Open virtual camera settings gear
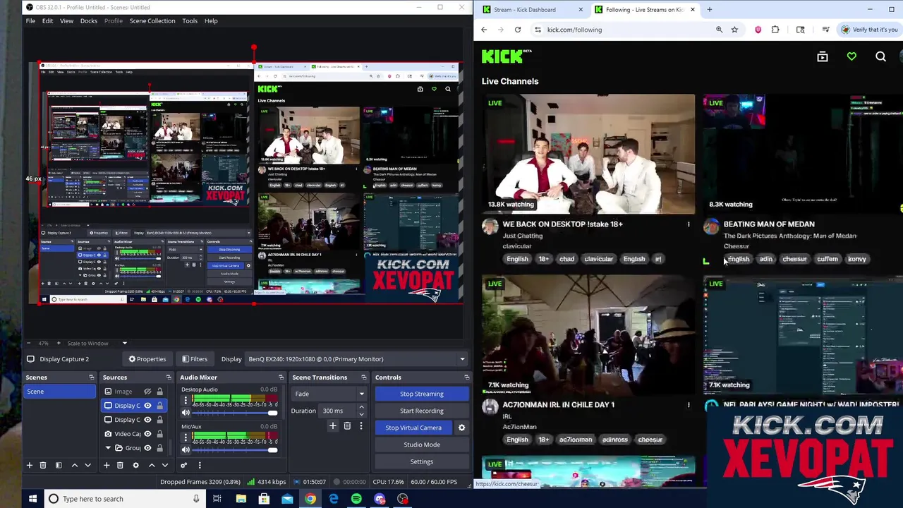This screenshot has width=903, height=508. 461,428
